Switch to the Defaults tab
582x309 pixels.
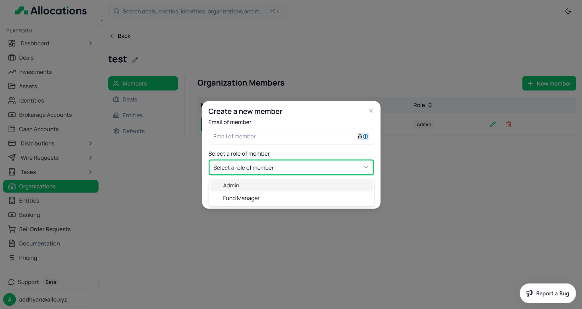coord(133,131)
